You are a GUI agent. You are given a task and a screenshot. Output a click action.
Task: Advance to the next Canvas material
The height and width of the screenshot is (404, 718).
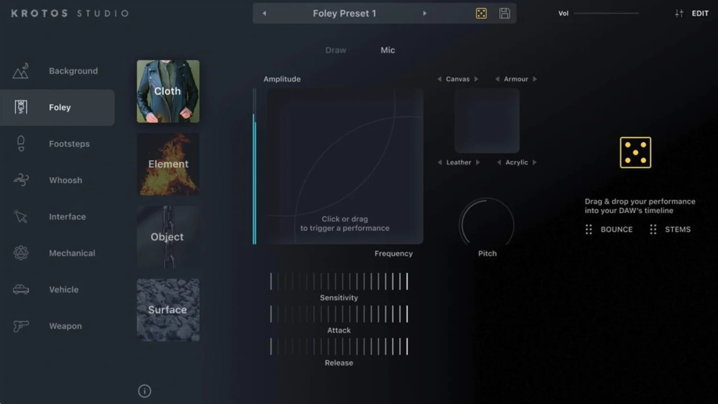pyautogui.click(x=477, y=79)
